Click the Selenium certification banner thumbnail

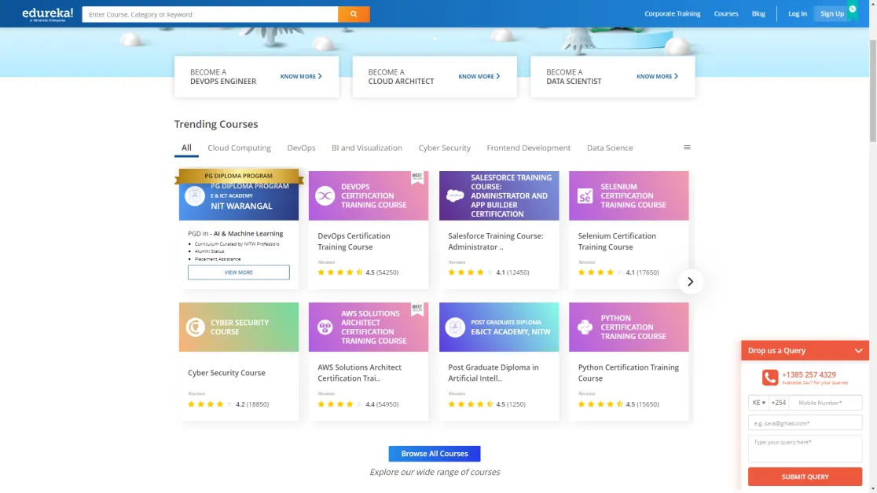(629, 195)
